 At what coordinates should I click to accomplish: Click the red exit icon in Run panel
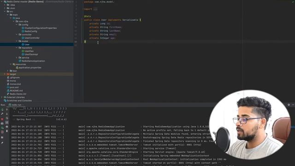tap(2, 132)
